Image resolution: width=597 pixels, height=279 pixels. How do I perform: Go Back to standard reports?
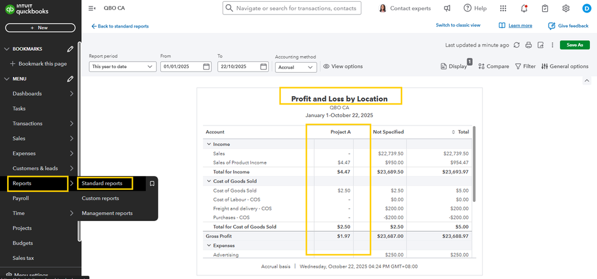pyautogui.click(x=120, y=26)
